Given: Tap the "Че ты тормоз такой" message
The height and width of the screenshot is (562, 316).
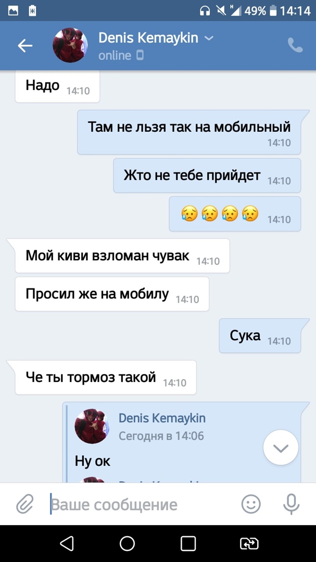Looking at the screenshot, I should click(106, 377).
